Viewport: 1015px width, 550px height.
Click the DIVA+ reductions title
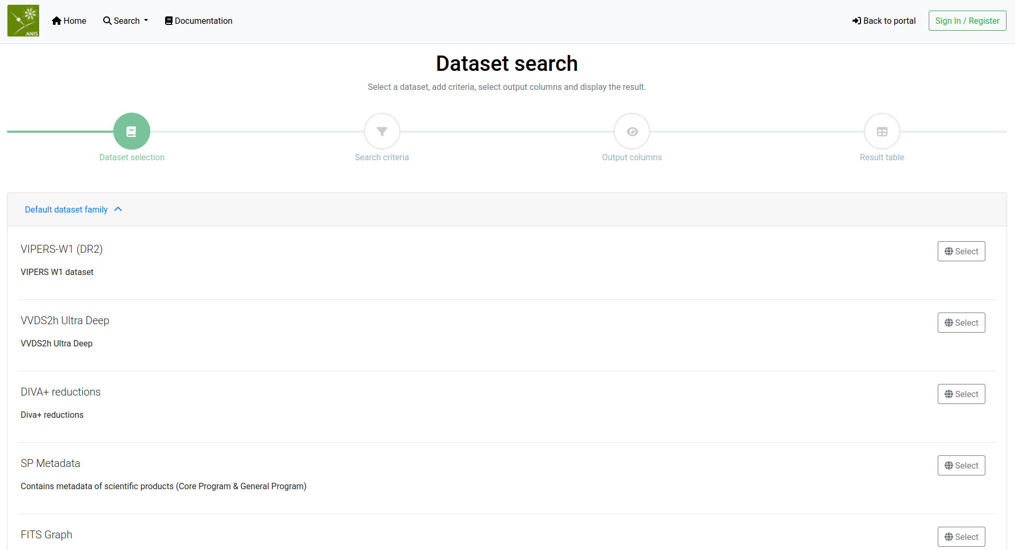pos(60,392)
